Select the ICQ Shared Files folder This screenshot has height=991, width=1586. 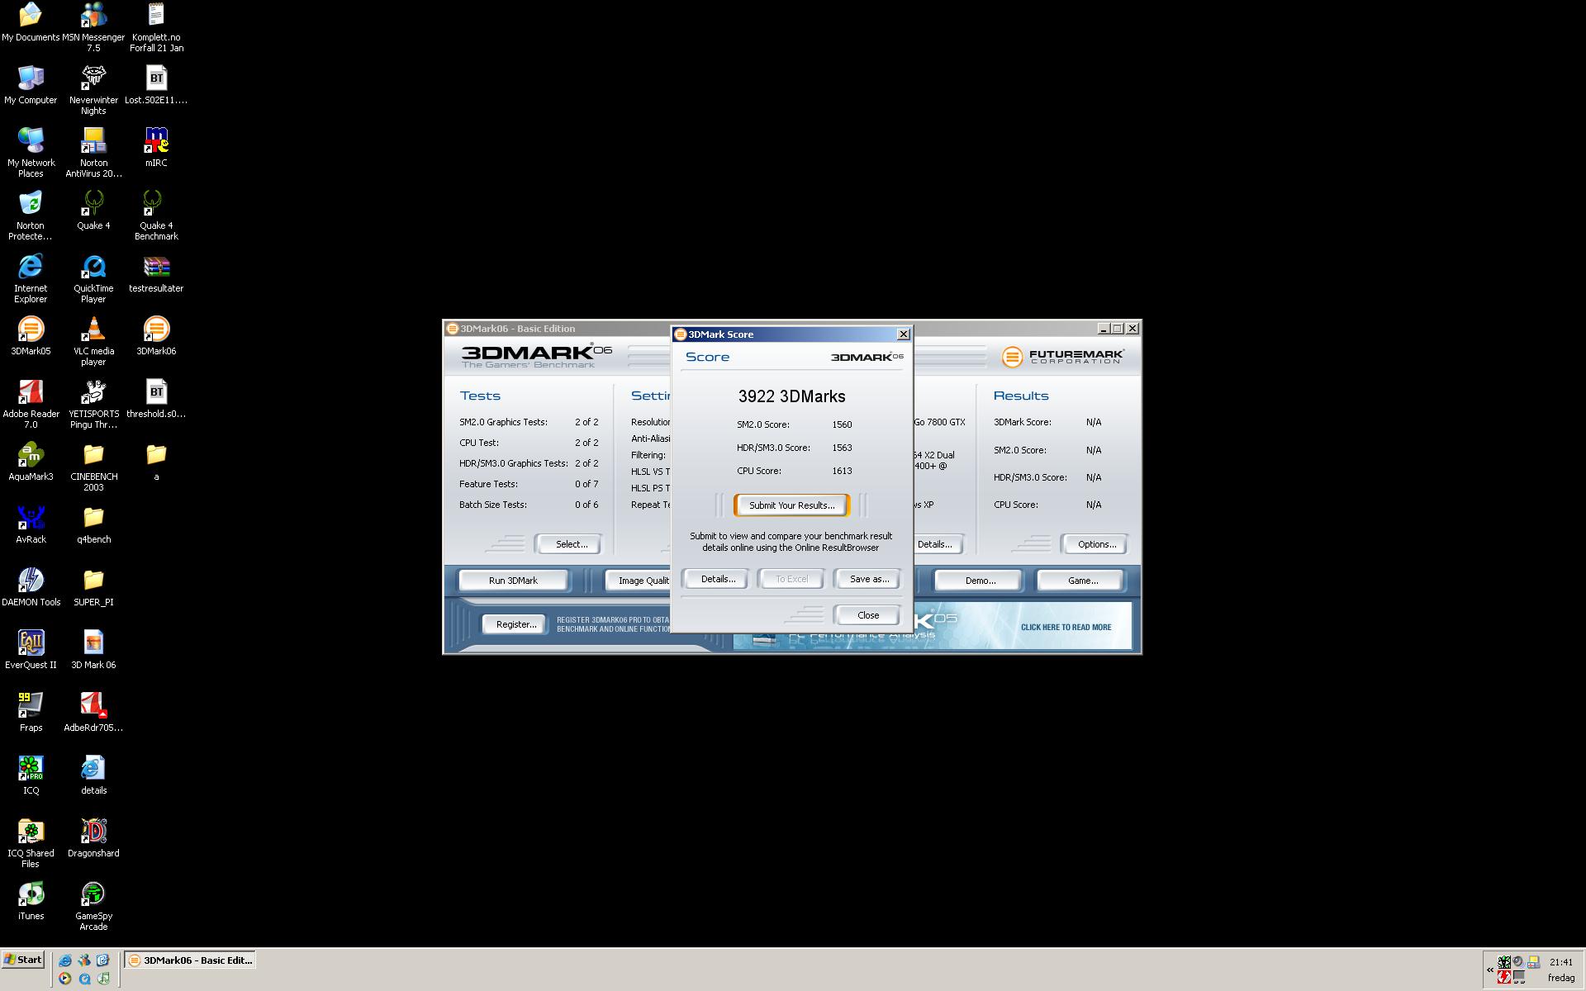pyautogui.click(x=31, y=843)
